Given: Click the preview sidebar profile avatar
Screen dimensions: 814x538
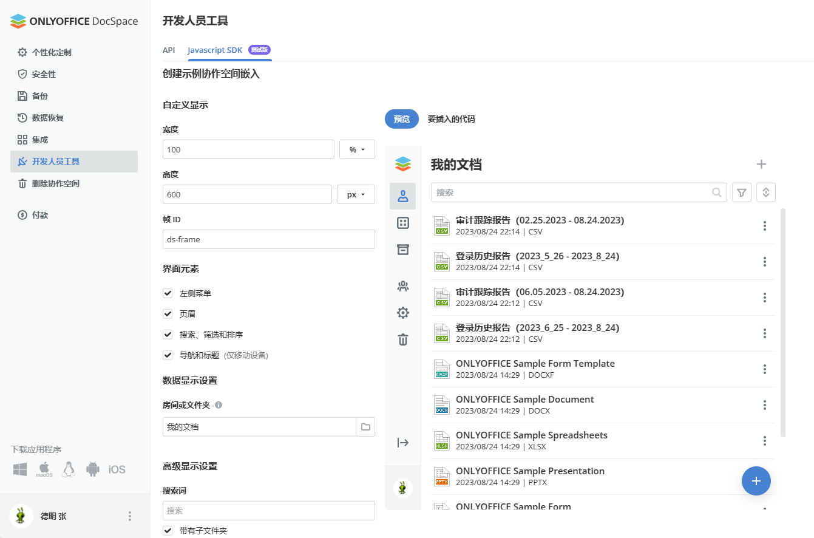Looking at the screenshot, I should (402, 488).
